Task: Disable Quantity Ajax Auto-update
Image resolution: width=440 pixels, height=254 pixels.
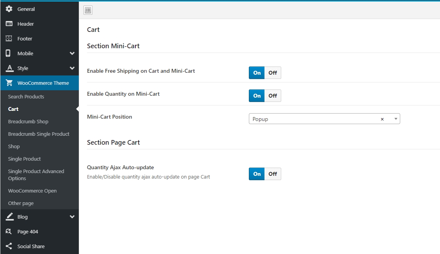Action: 273,174
